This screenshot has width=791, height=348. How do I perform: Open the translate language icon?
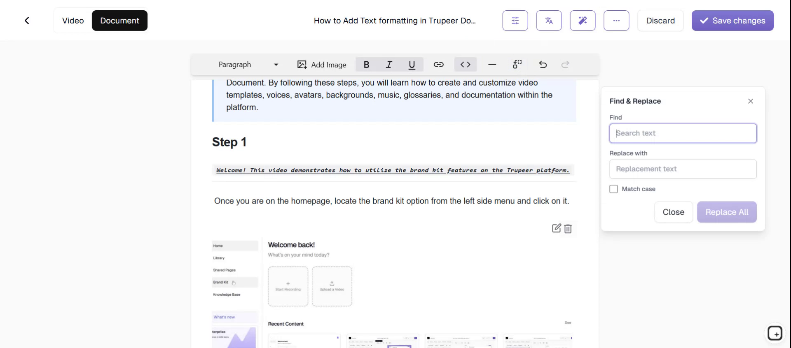[x=549, y=21]
